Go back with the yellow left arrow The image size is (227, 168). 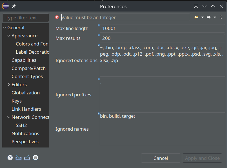[x=196, y=17]
